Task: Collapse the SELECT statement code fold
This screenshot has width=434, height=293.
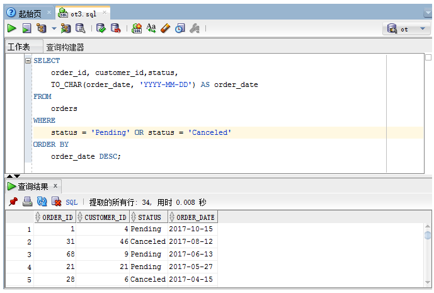Action: tap(28, 61)
